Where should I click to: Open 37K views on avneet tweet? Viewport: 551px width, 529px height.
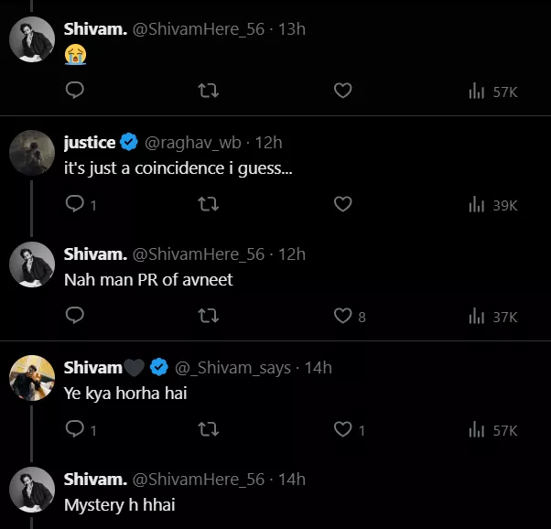[x=492, y=317]
